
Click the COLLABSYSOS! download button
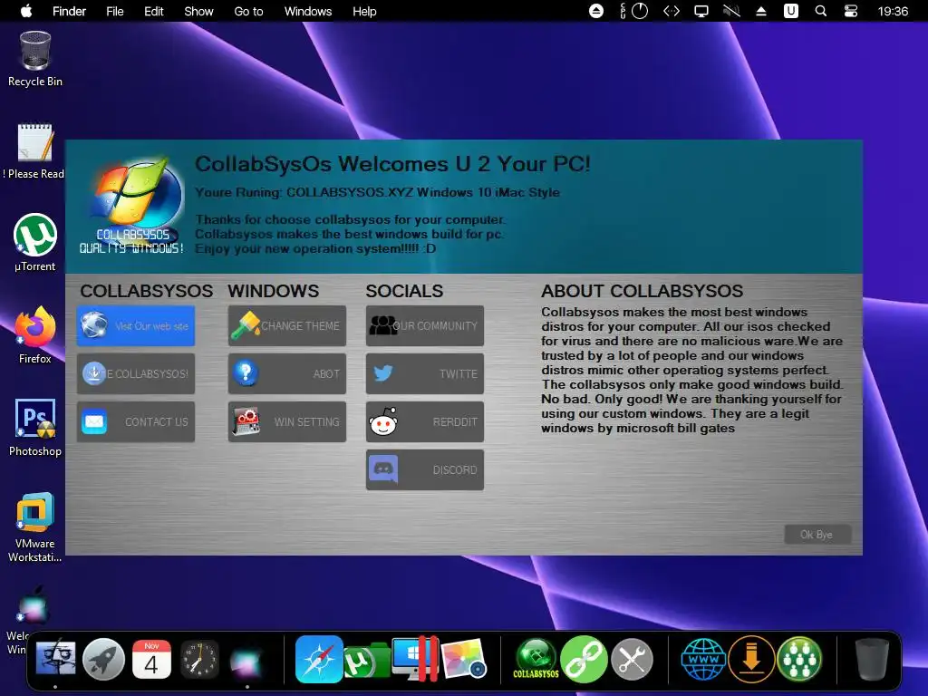[x=136, y=373]
